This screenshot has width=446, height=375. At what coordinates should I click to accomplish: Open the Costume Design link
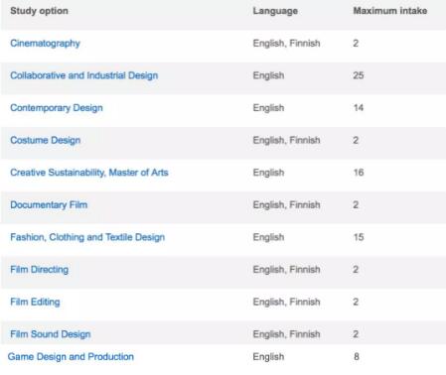(x=46, y=140)
